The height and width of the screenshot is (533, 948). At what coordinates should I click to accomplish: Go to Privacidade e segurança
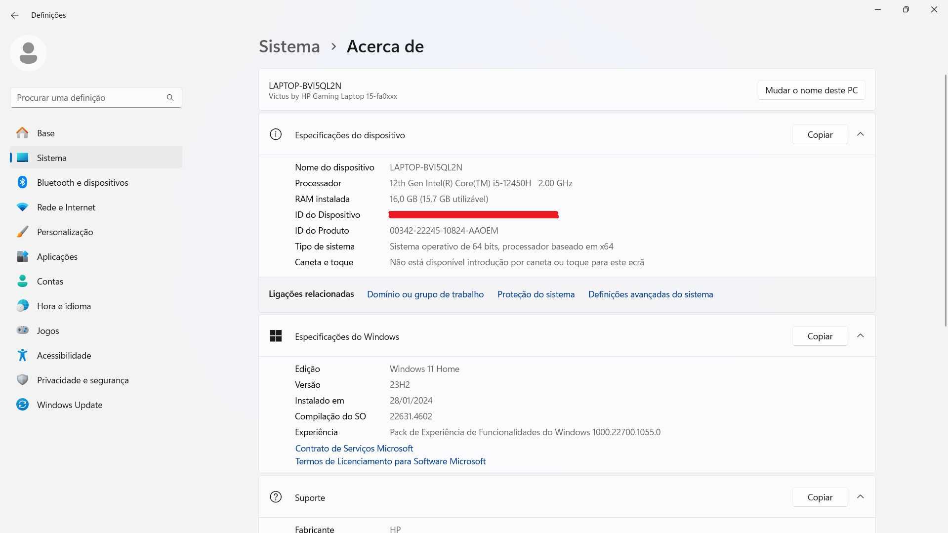pos(96,380)
